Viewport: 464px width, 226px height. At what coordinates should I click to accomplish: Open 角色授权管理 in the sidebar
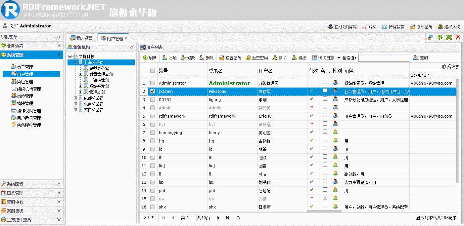click(x=26, y=125)
